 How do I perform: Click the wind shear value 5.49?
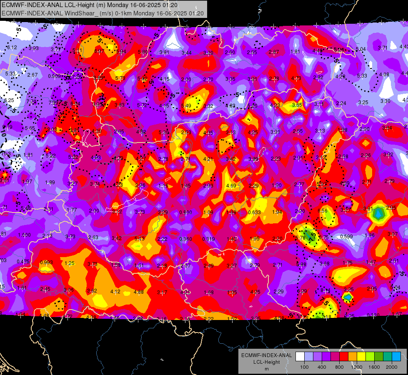(x=186, y=106)
